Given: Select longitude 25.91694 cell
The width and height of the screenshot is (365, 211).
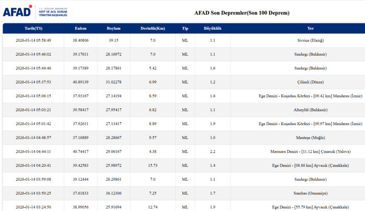Looking at the screenshot, I should click(114, 207).
